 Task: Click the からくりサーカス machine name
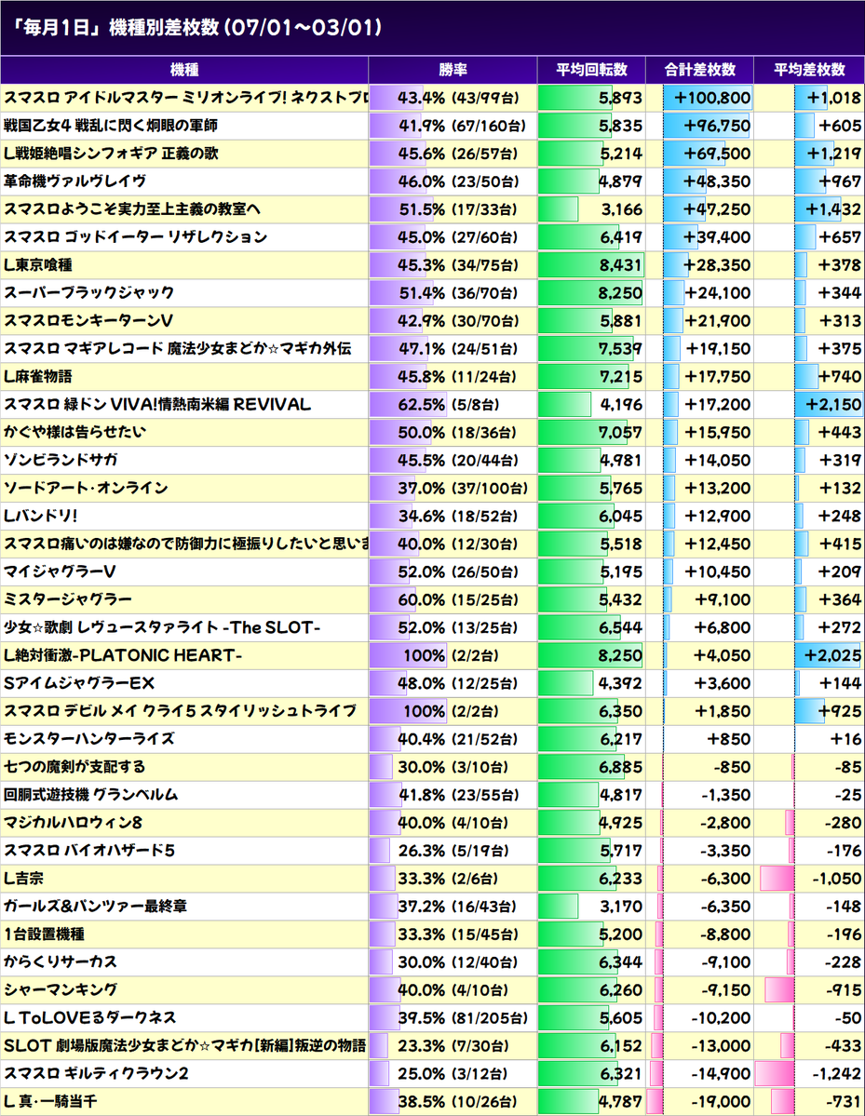pos(61,962)
